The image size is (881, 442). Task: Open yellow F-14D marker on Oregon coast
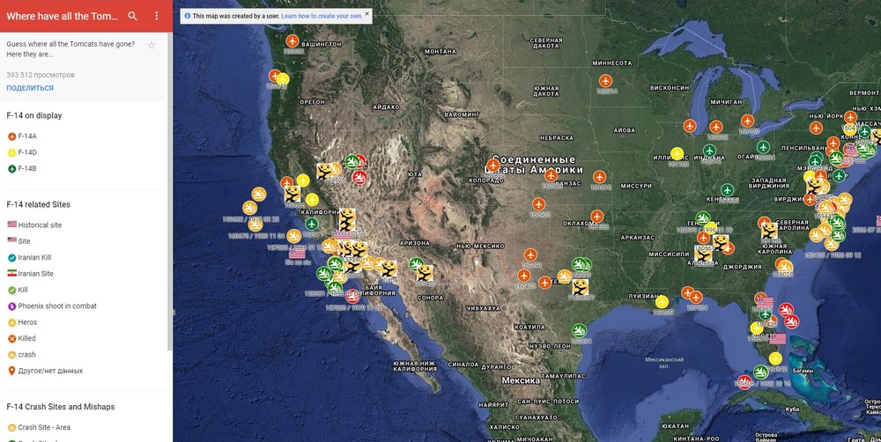(x=283, y=78)
